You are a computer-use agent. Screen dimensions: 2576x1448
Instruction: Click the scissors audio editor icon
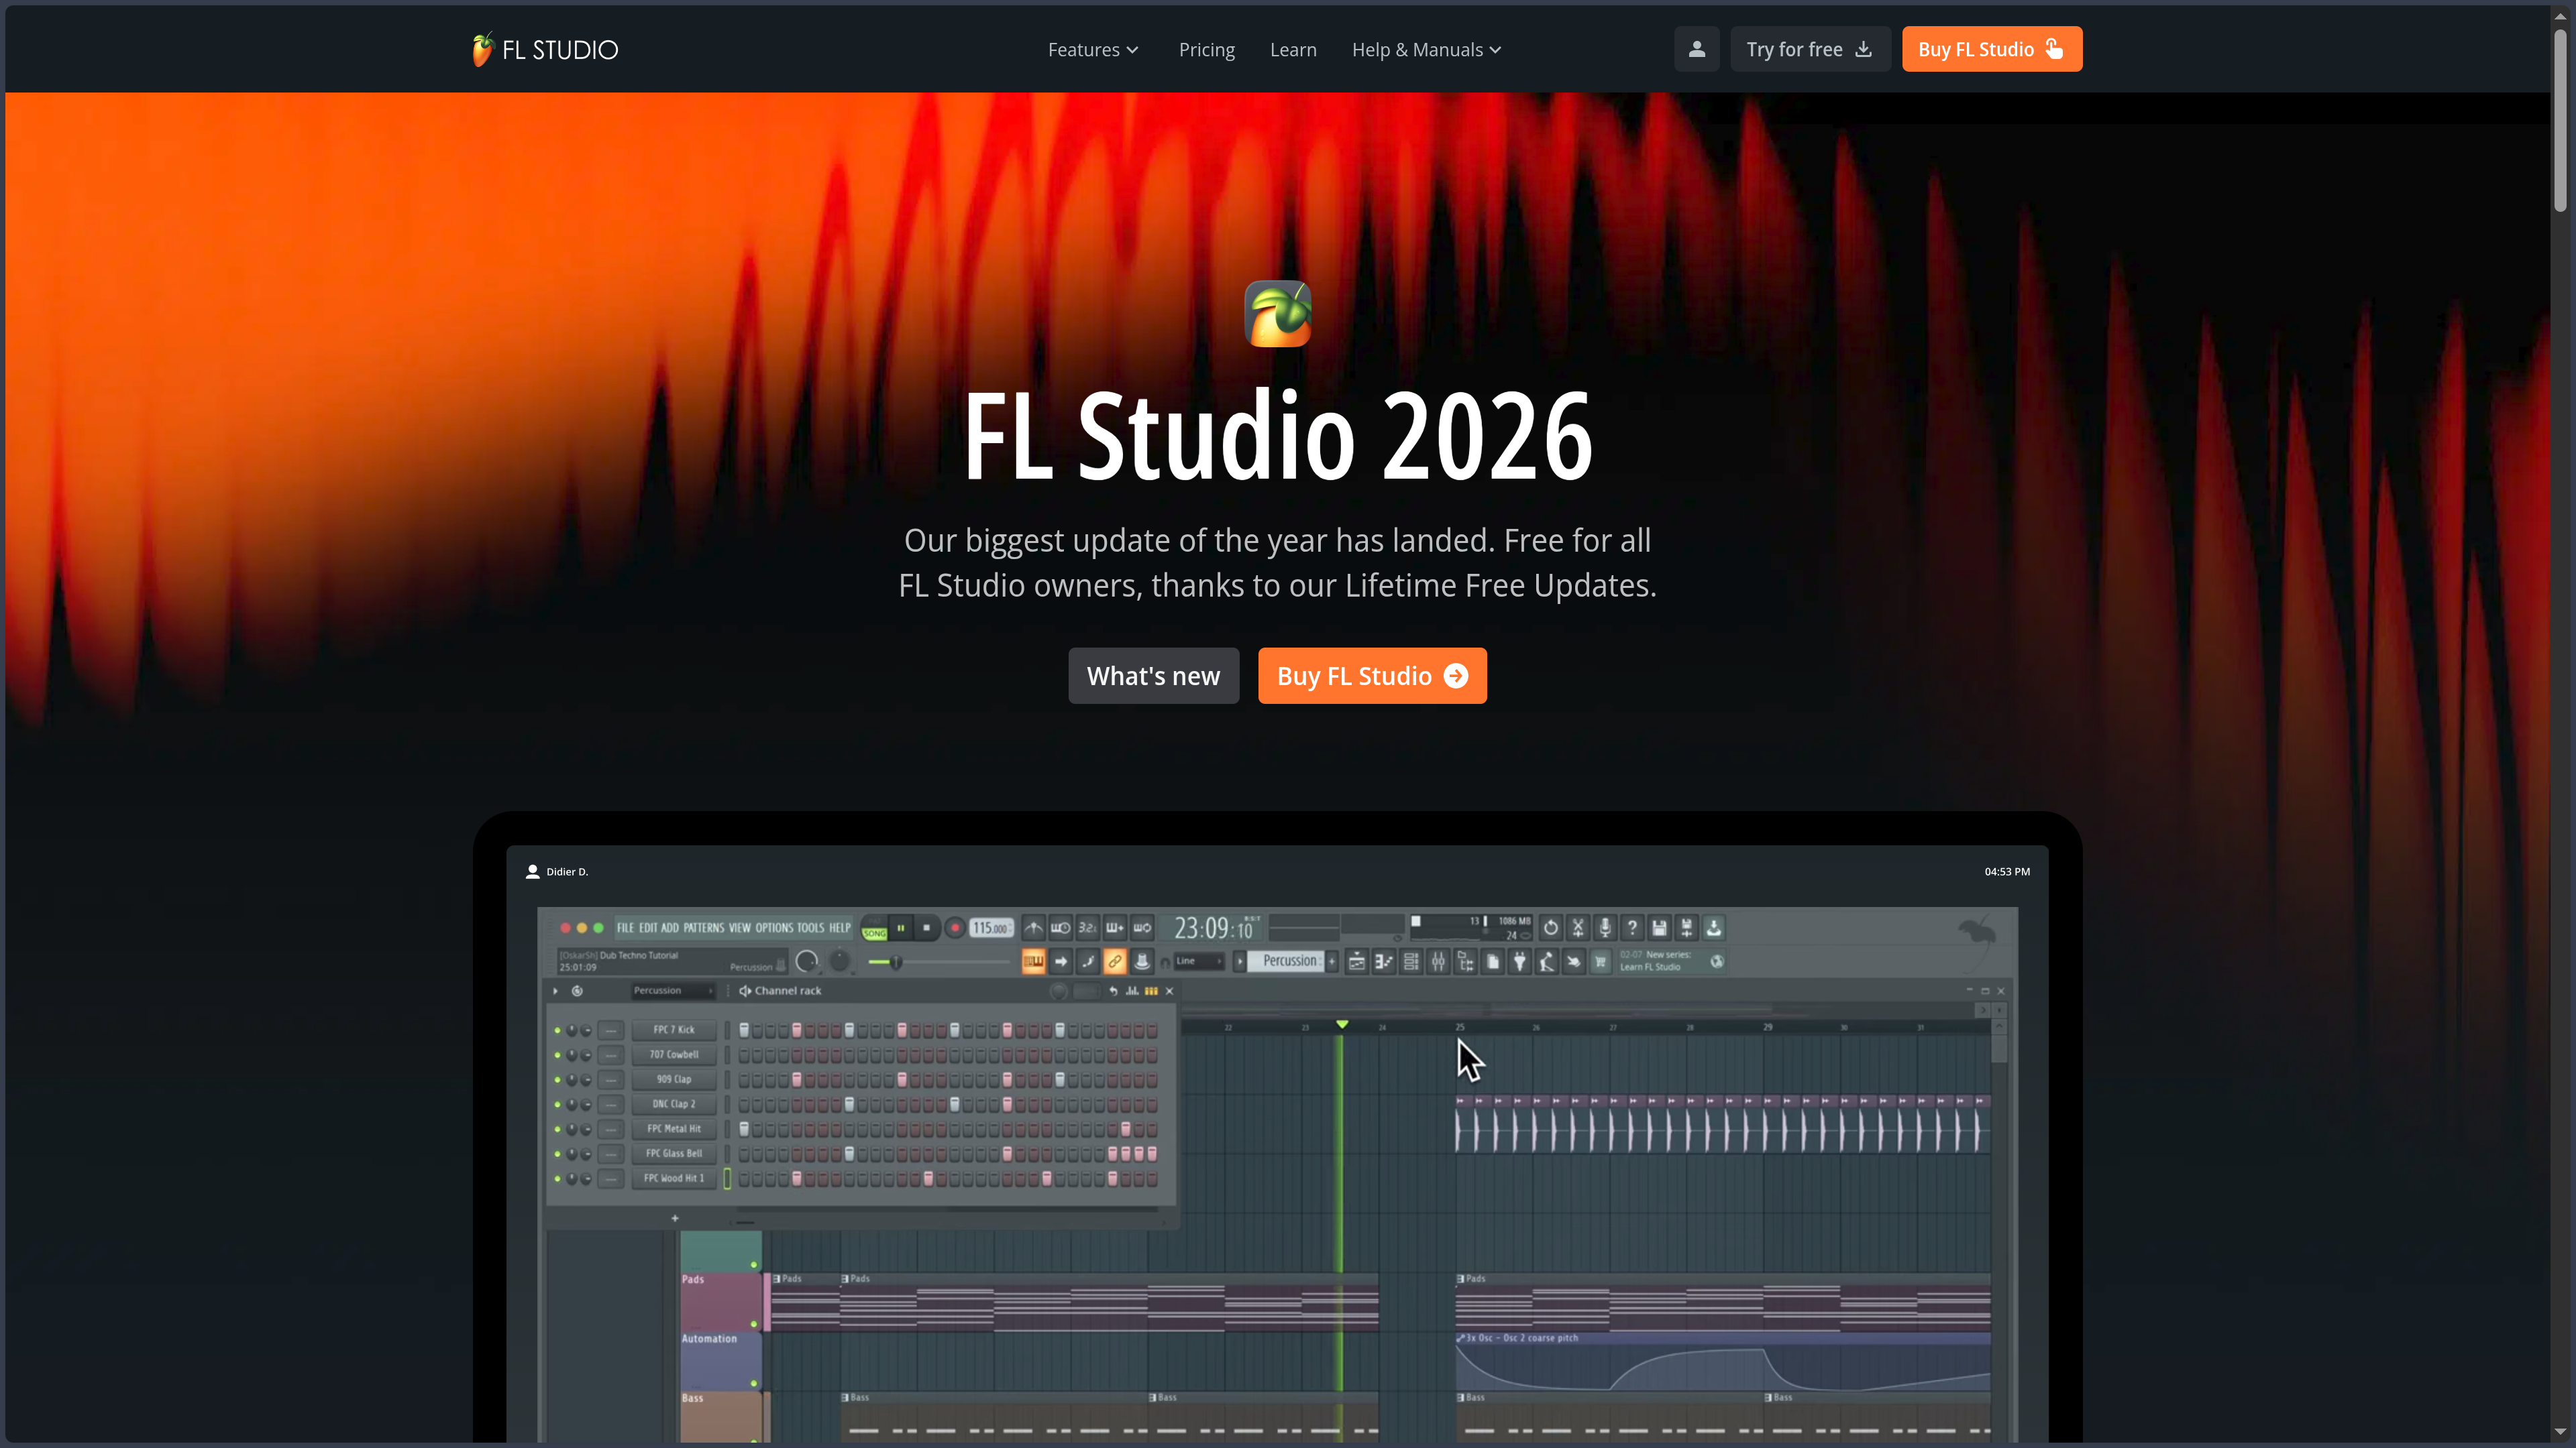[x=1577, y=927]
